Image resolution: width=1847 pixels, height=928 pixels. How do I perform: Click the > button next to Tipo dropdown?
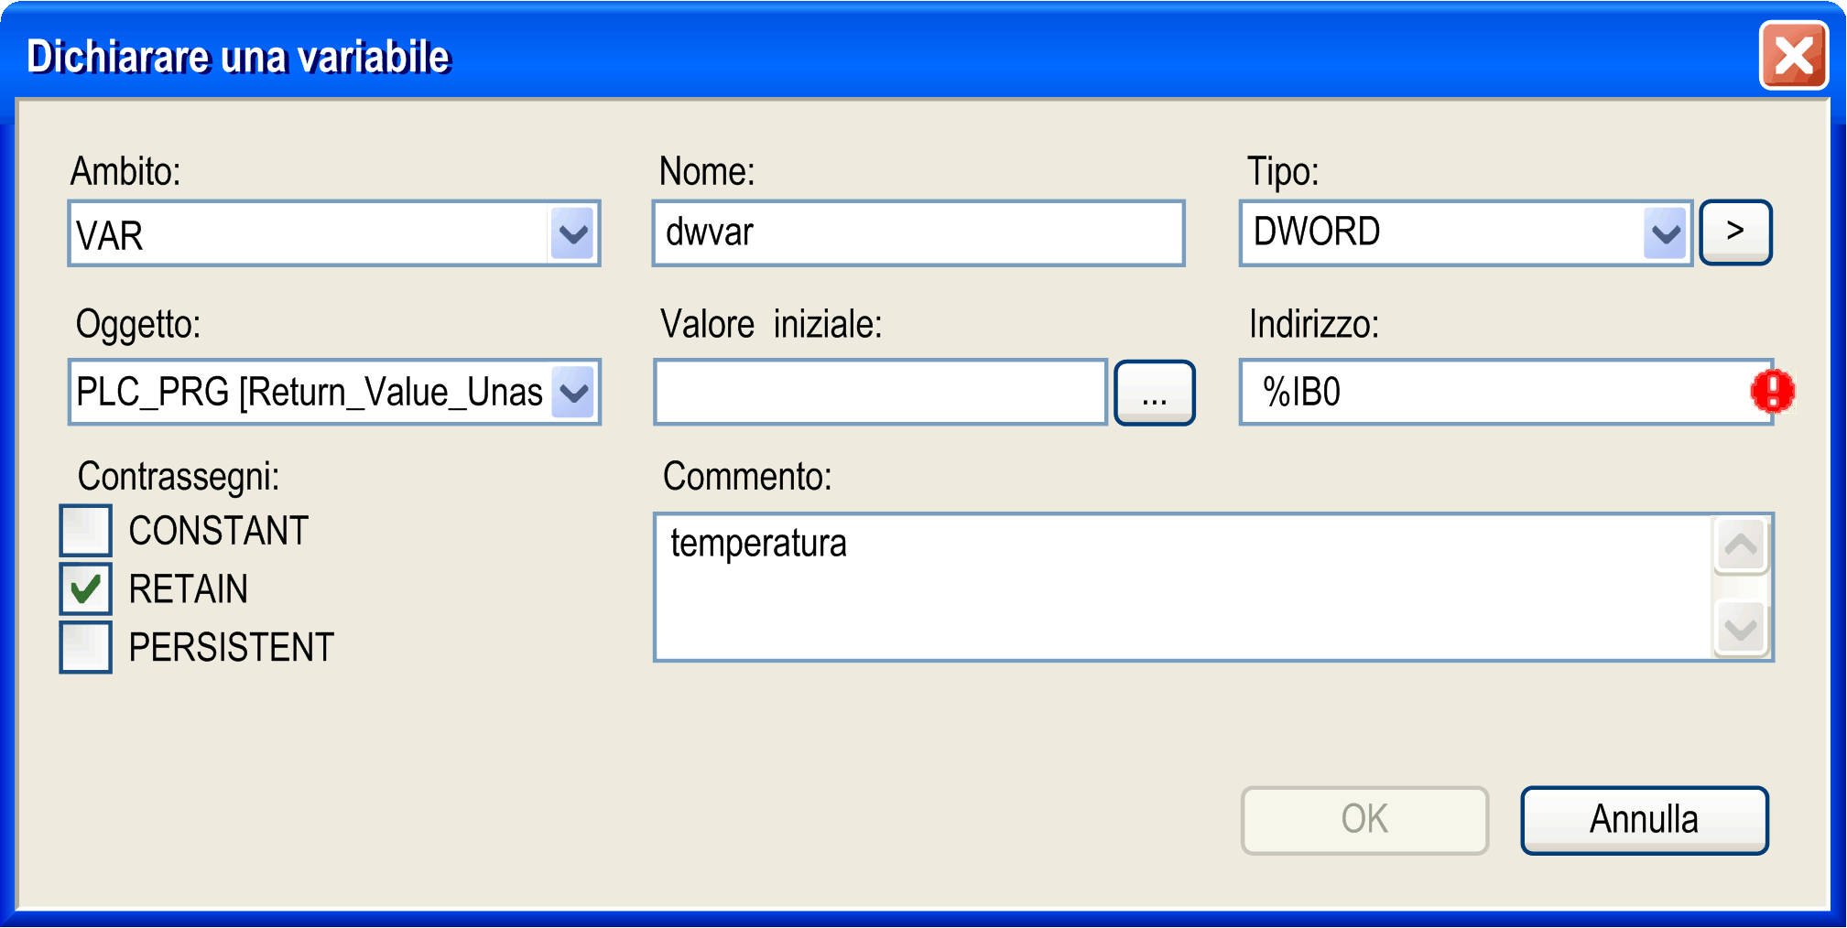click(x=1734, y=232)
